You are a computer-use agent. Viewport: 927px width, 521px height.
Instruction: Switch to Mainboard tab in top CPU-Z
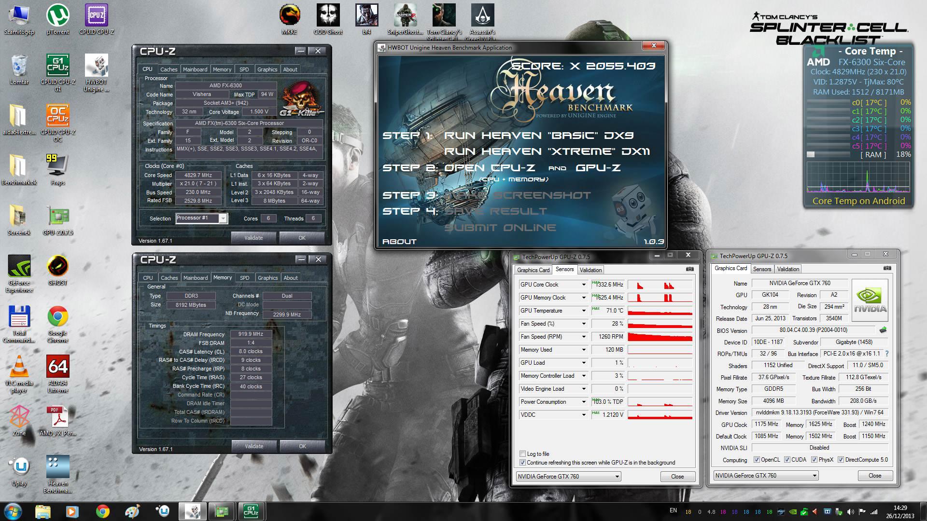point(195,69)
